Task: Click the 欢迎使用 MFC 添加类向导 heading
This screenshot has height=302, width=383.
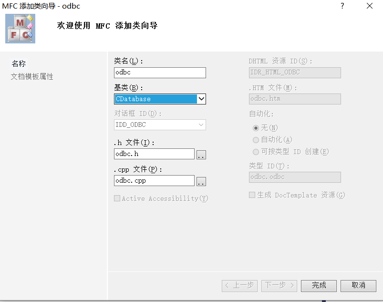Action: coord(107,25)
